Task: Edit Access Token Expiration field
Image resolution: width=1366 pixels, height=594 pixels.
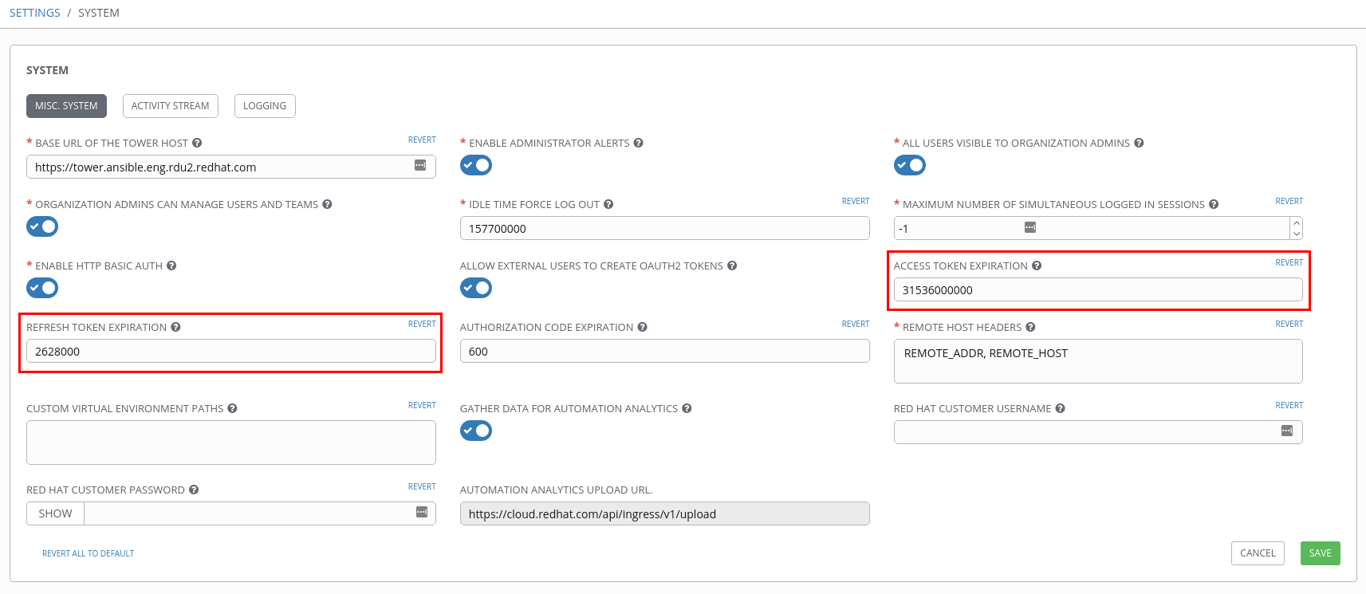Action: click(1098, 289)
